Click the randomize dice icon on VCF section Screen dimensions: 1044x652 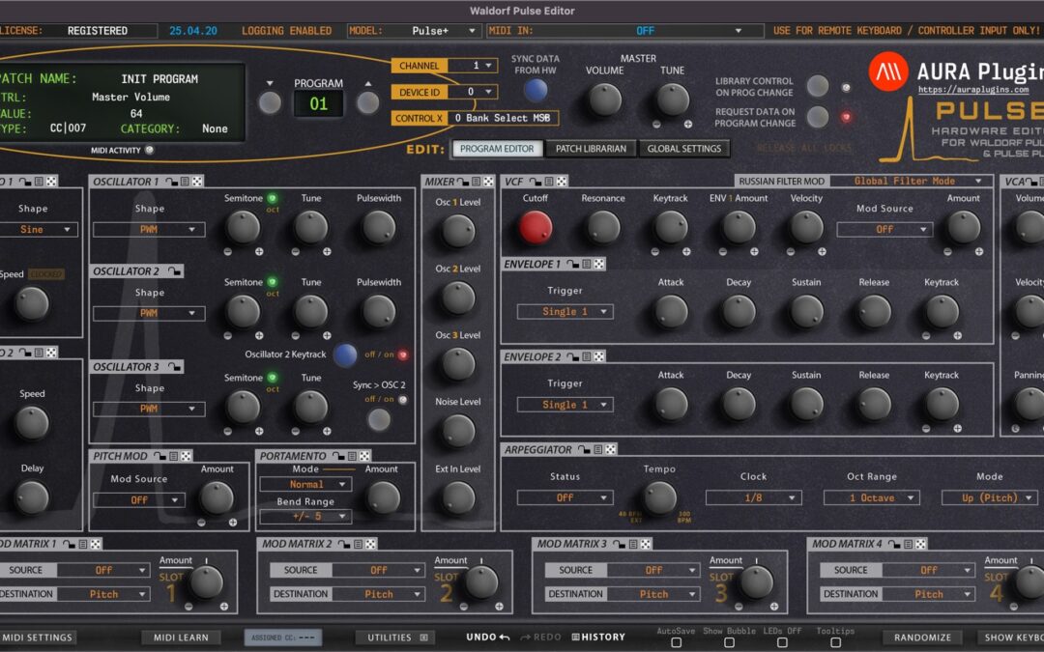(562, 182)
